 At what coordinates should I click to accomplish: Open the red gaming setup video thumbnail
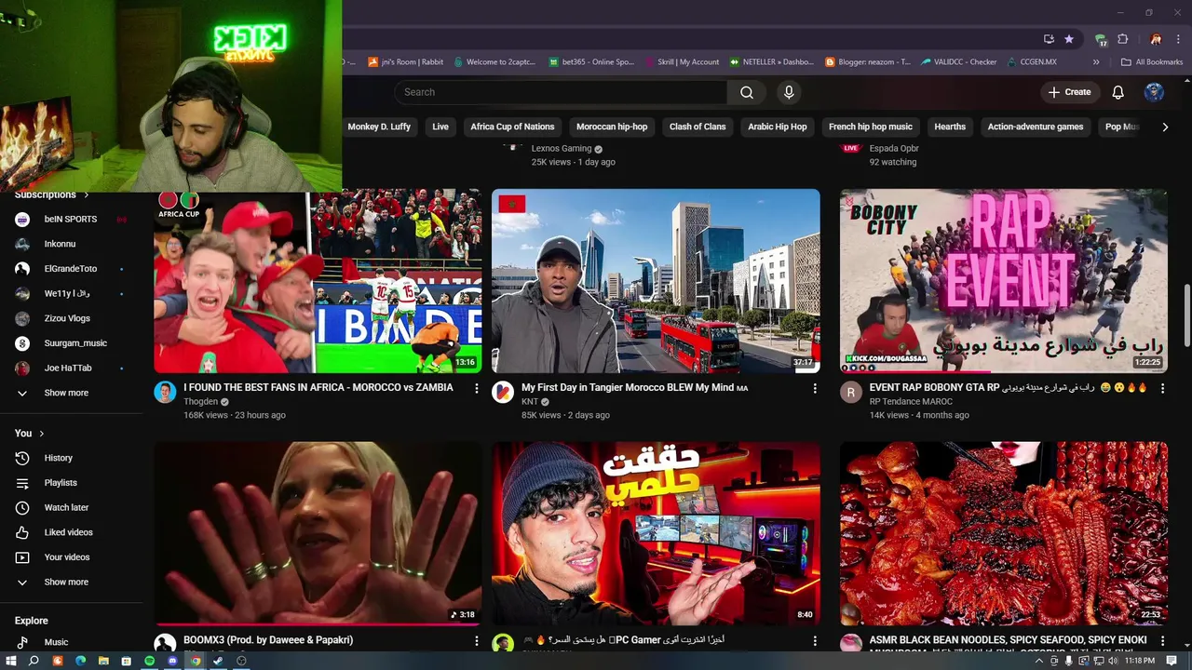pyautogui.click(x=656, y=533)
